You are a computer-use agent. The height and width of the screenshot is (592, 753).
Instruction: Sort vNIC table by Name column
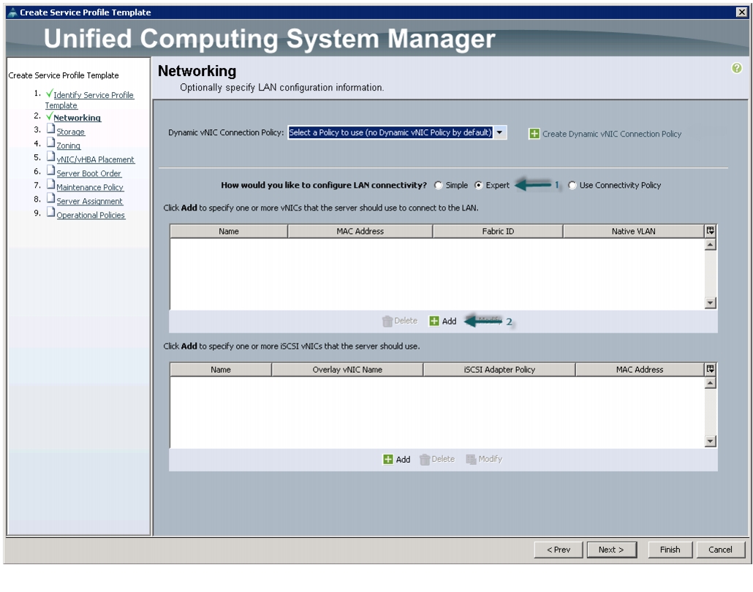[229, 232]
